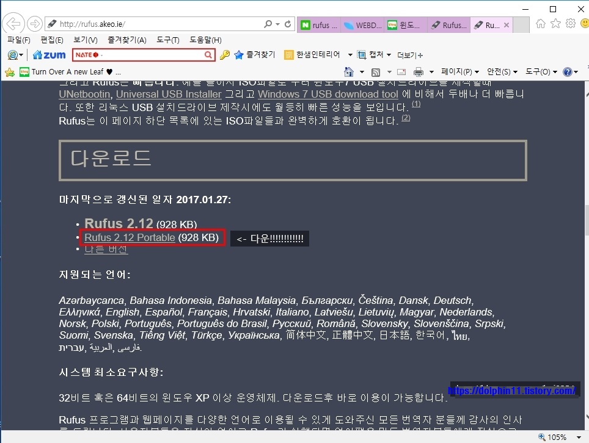Click the zum home logo in toolbar
This screenshot has width=589, height=443.
tap(49, 55)
